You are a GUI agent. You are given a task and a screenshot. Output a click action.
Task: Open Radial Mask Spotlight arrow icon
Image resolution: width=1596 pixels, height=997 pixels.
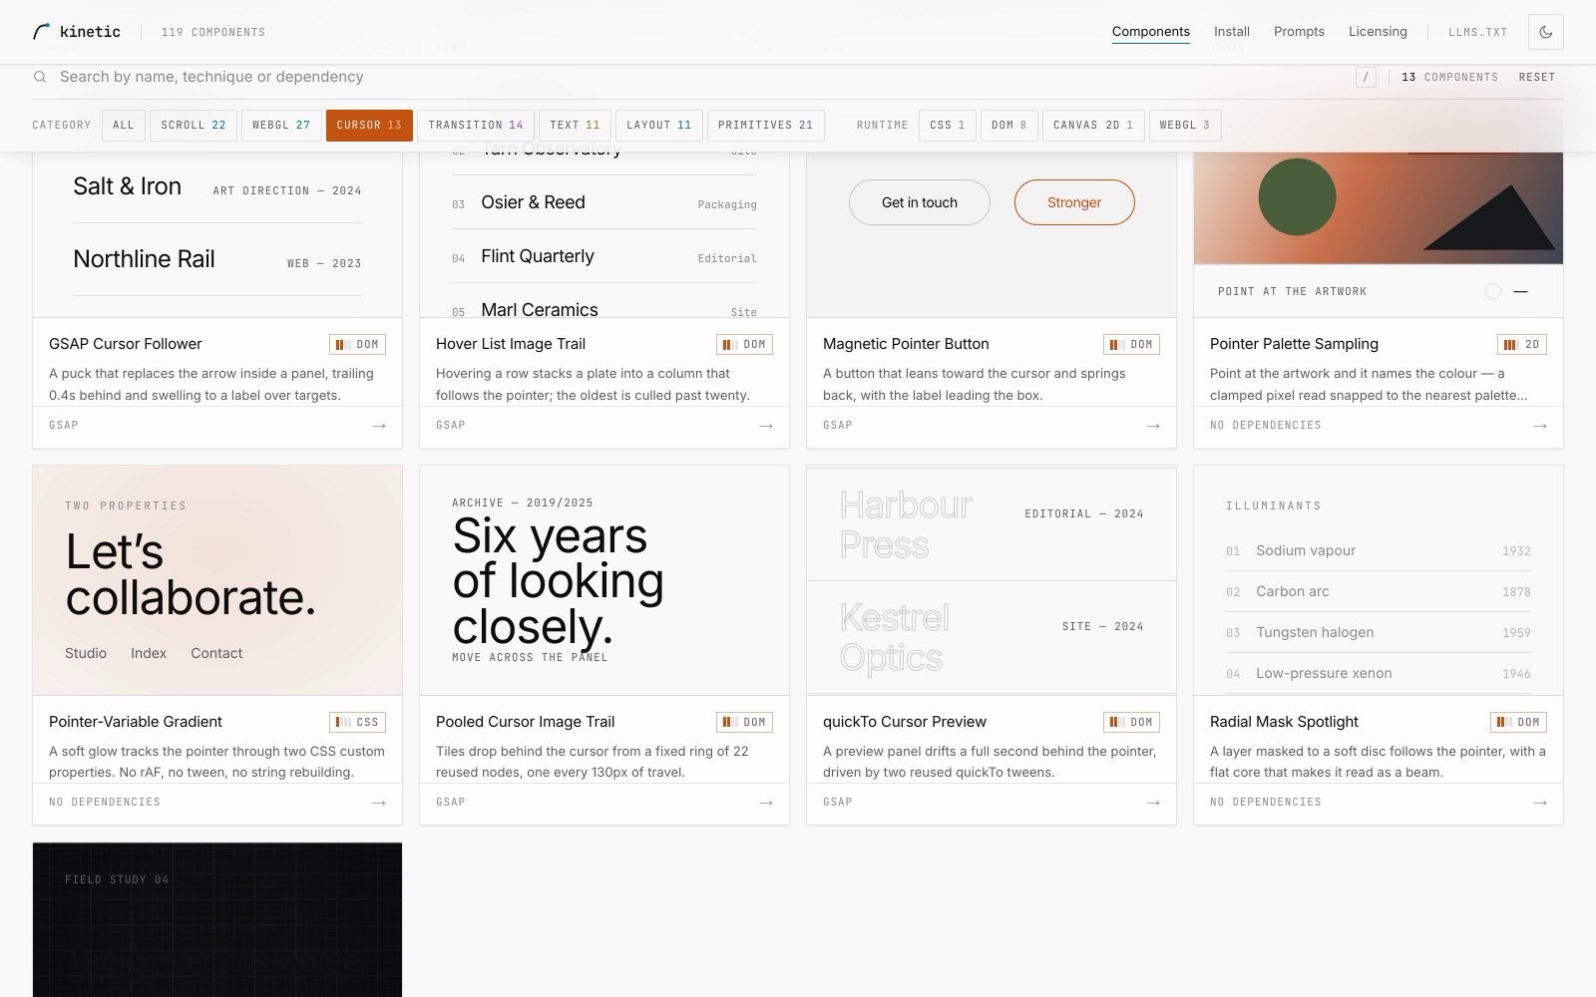1540,803
